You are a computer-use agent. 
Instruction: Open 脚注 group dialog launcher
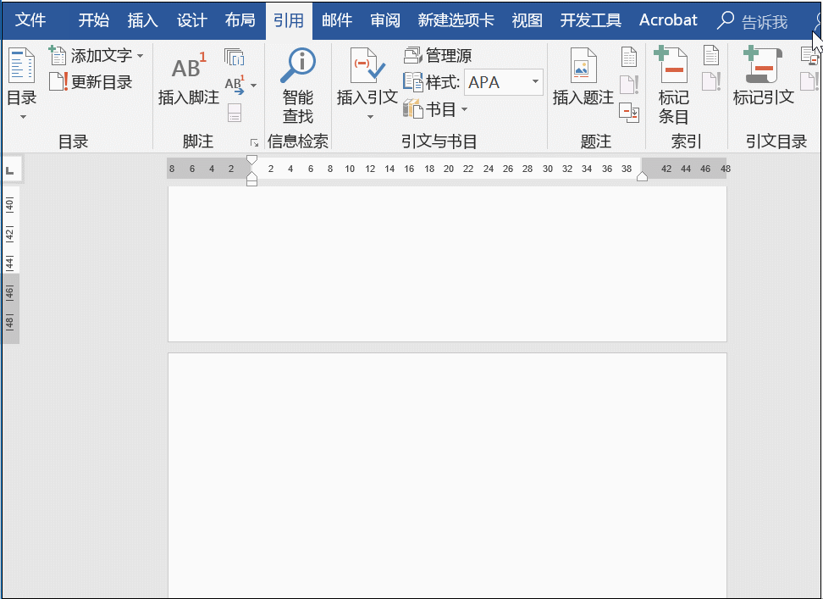click(x=255, y=143)
